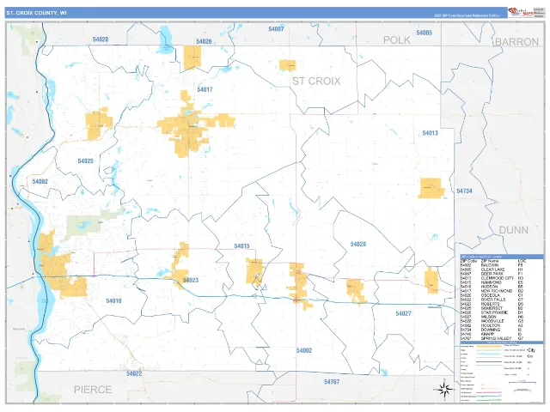Click the ST CROIX county label
Viewport: 550px width, 412px height.
point(316,82)
